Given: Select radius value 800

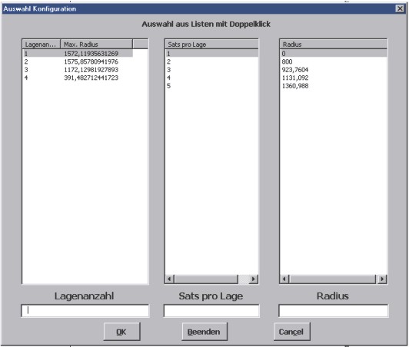Looking at the screenshot, I should point(334,61).
